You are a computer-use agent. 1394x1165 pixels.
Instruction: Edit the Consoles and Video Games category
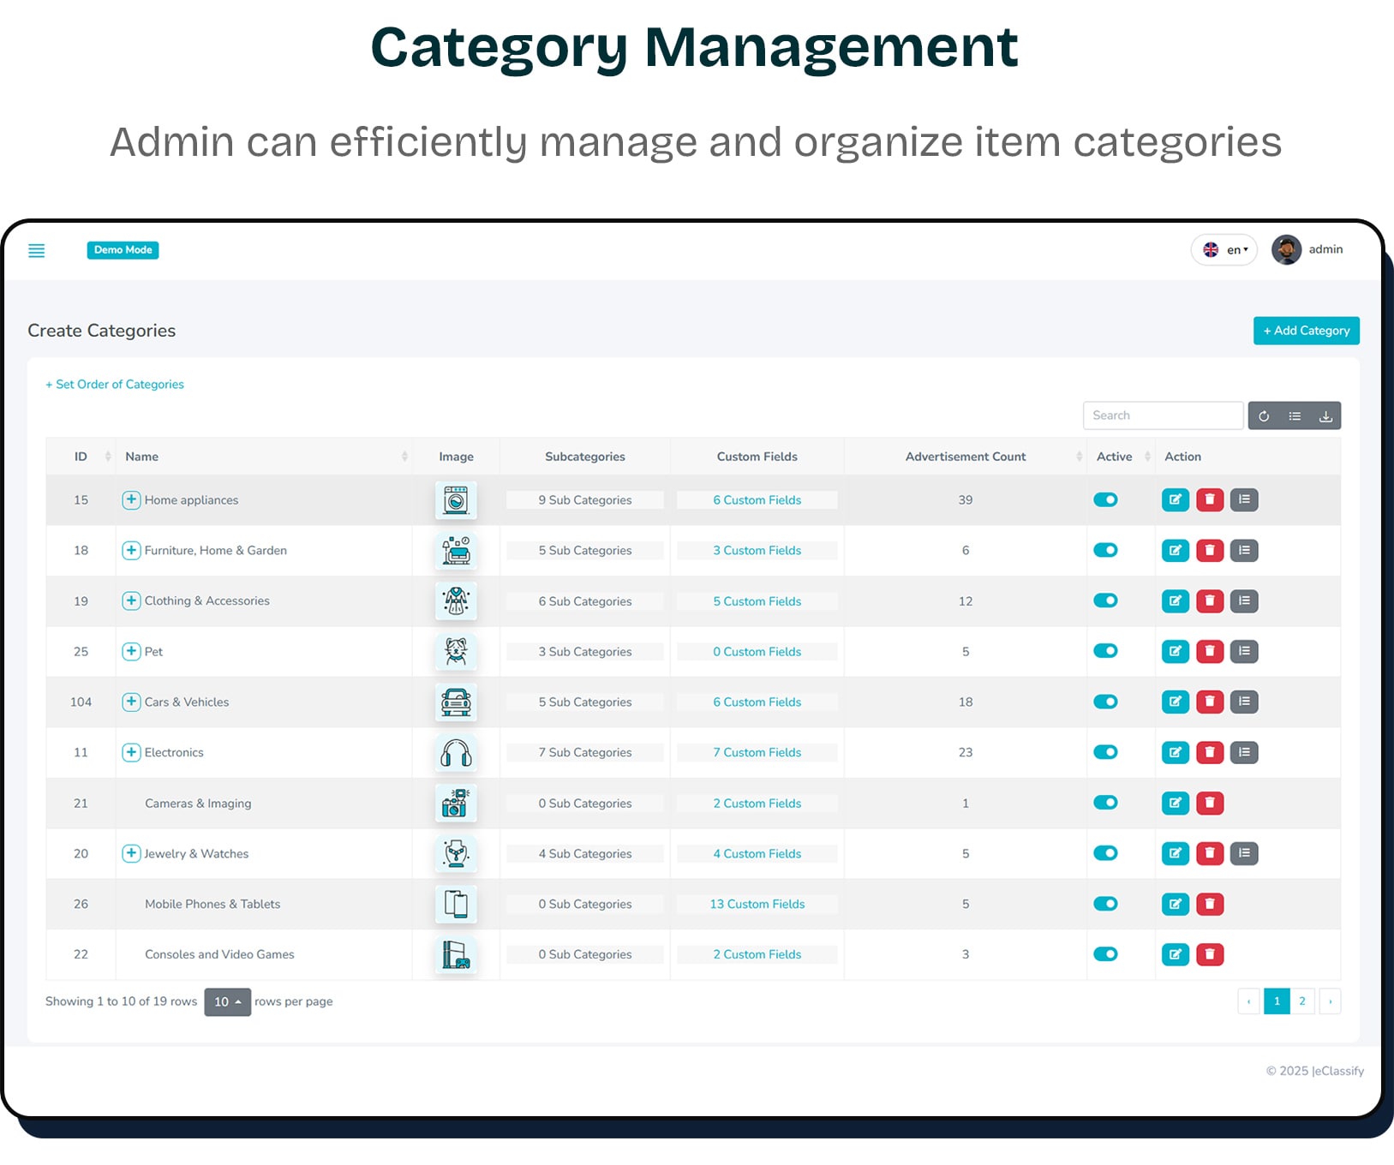click(1175, 954)
